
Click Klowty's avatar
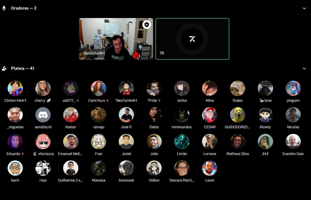coord(265,115)
